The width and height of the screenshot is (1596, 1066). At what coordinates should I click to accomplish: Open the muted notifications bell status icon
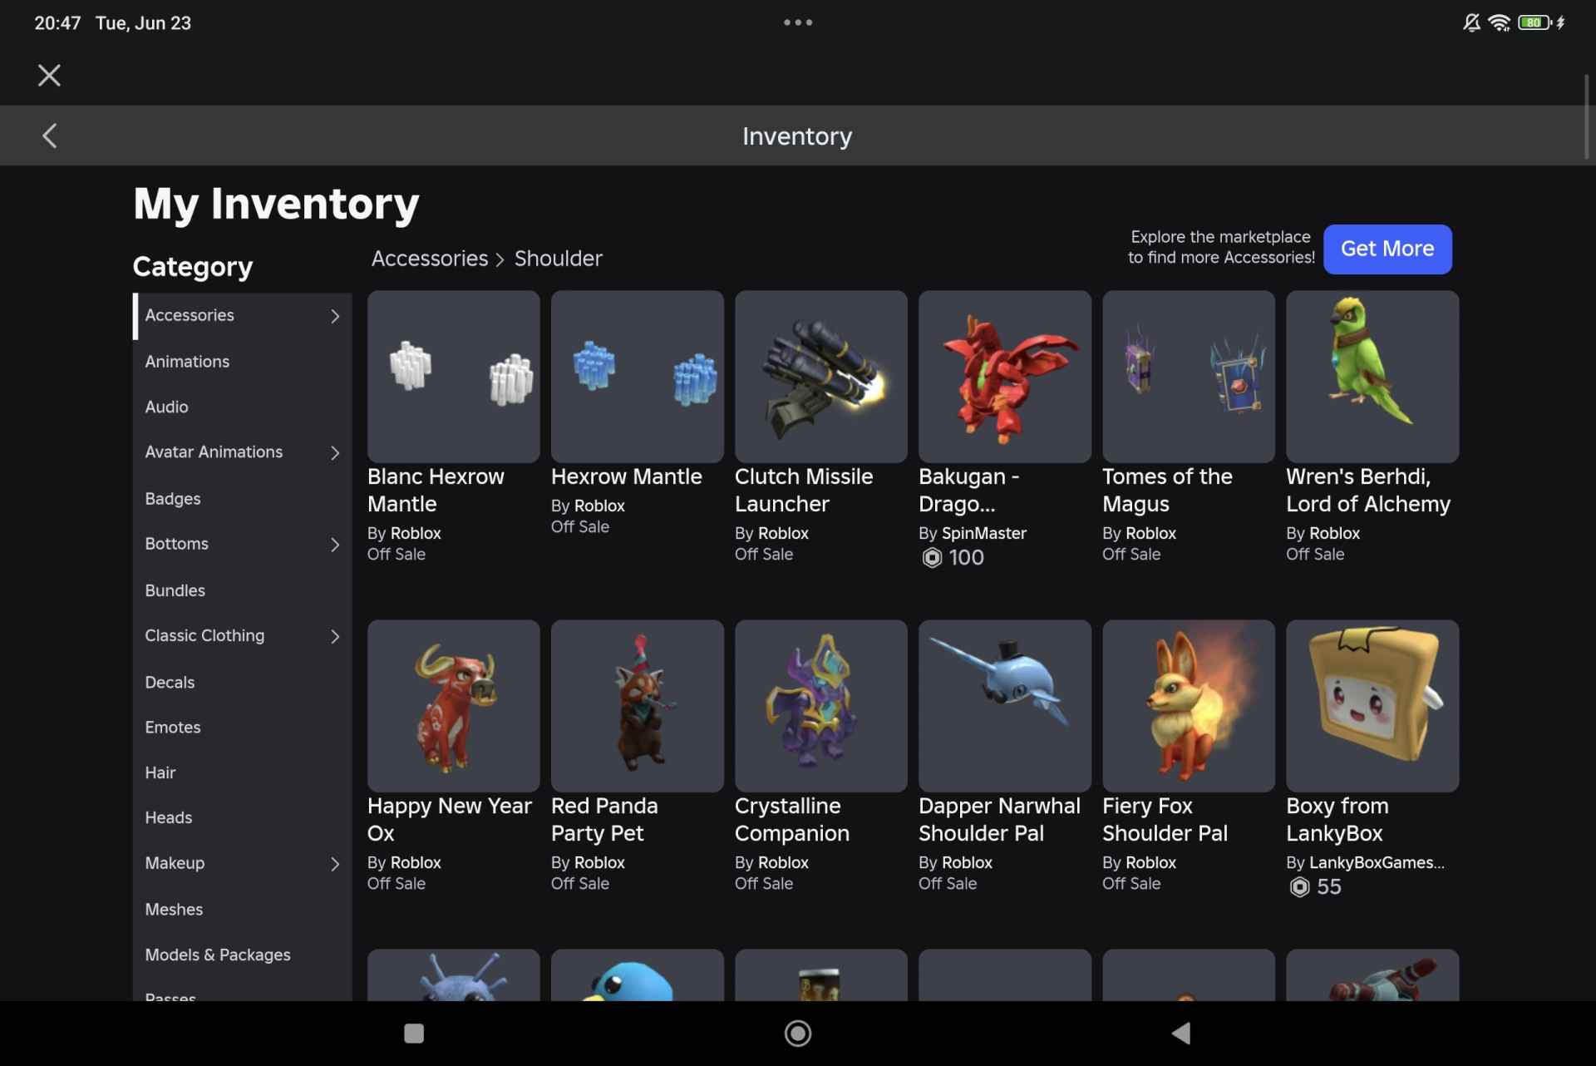1471,22
